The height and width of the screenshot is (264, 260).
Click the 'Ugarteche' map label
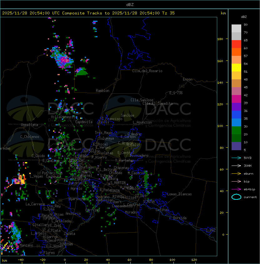(x=77, y=199)
